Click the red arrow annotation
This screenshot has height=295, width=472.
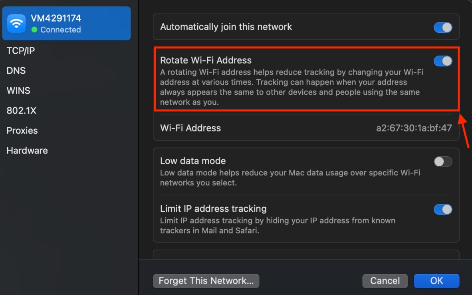click(464, 131)
